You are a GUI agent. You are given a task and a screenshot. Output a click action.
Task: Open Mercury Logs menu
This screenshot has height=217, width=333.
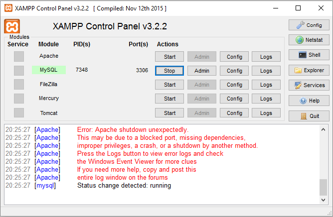[x=266, y=99]
